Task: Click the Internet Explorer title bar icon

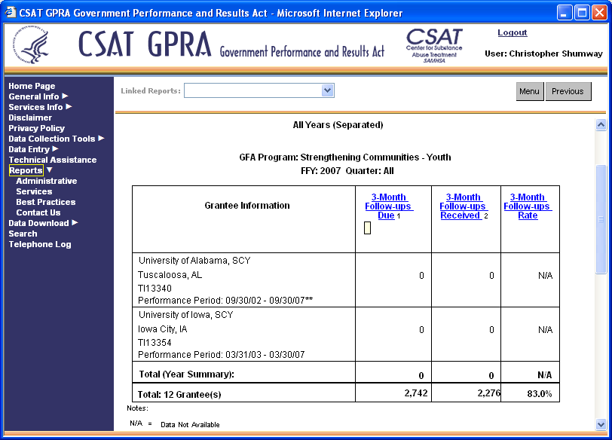Action: coord(10,13)
